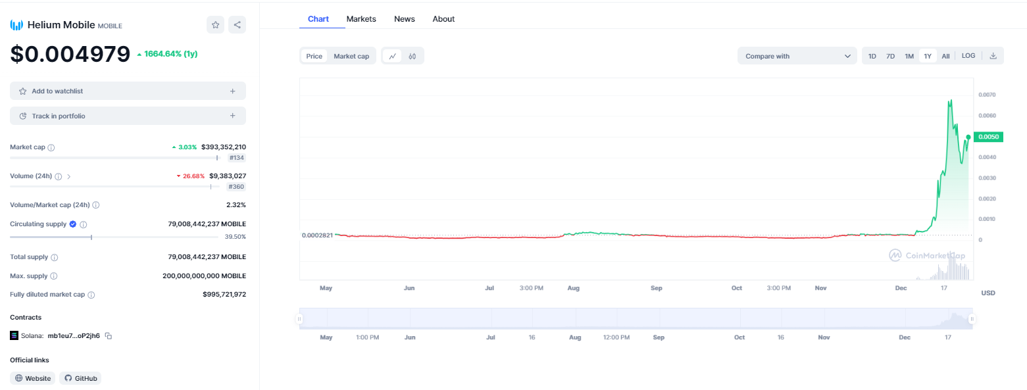
Task: Toggle chart to Market cap
Action: coord(351,56)
